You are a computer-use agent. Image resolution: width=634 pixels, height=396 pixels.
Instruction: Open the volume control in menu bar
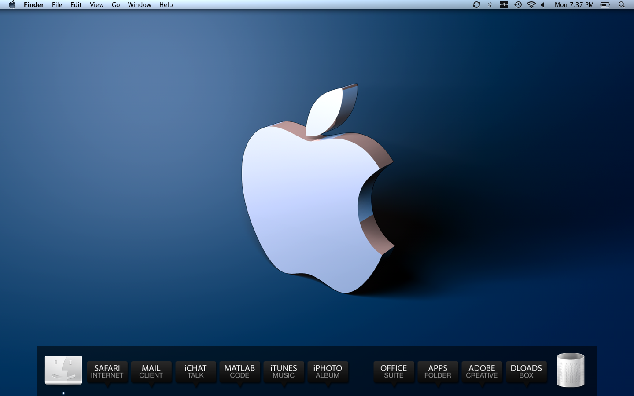pyautogui.click(x=543, y=5)
